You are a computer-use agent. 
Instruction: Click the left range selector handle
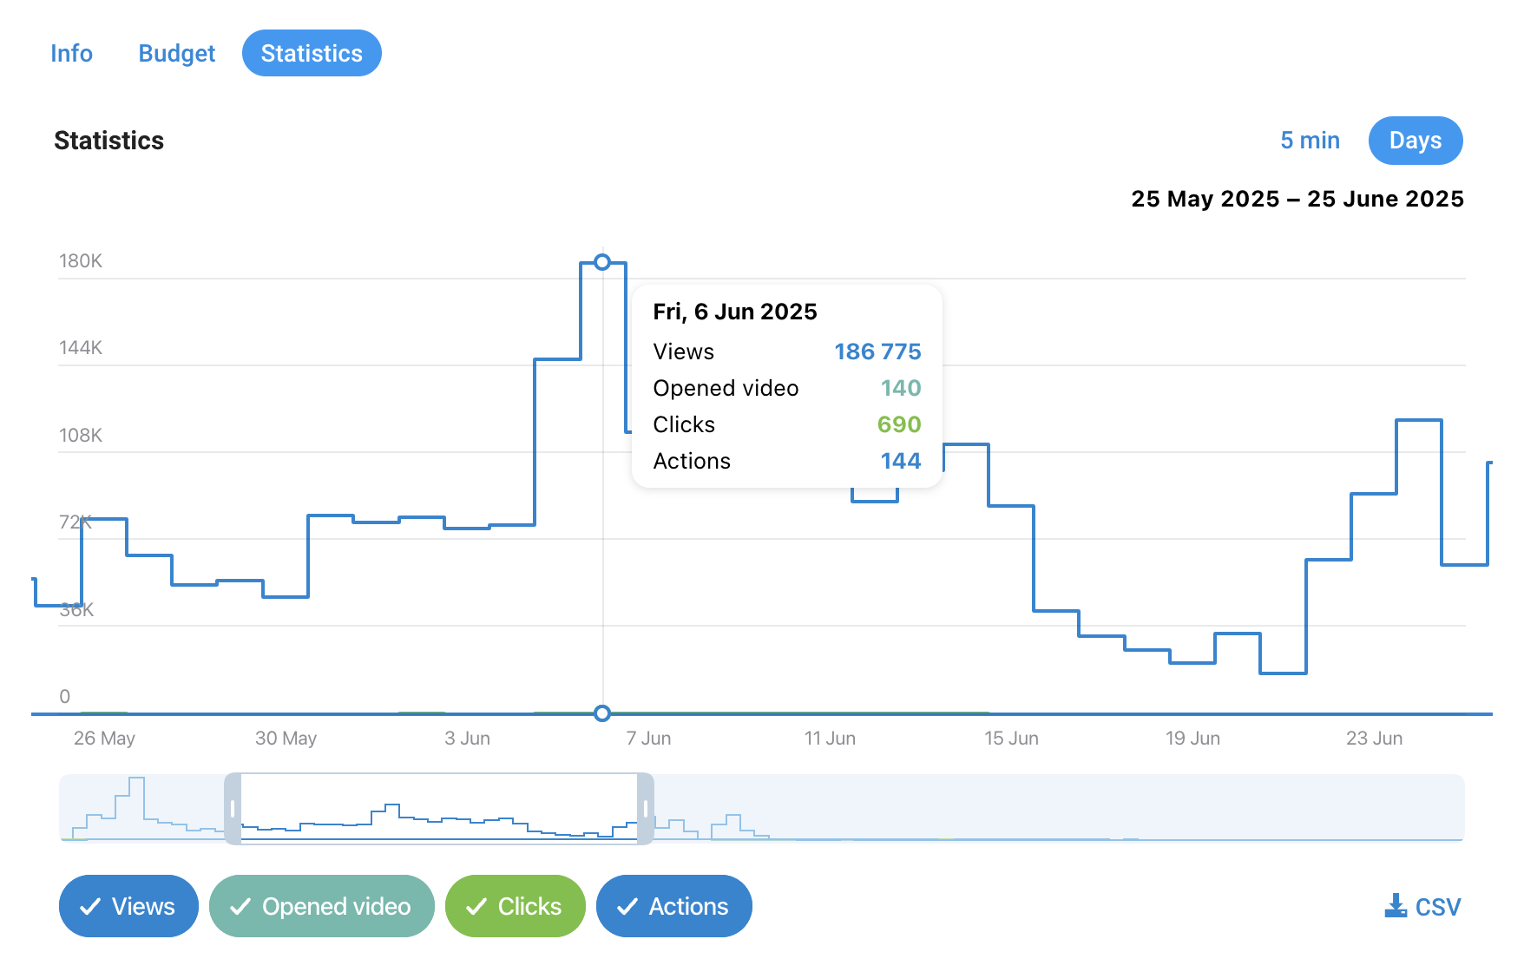pos(233,809)
